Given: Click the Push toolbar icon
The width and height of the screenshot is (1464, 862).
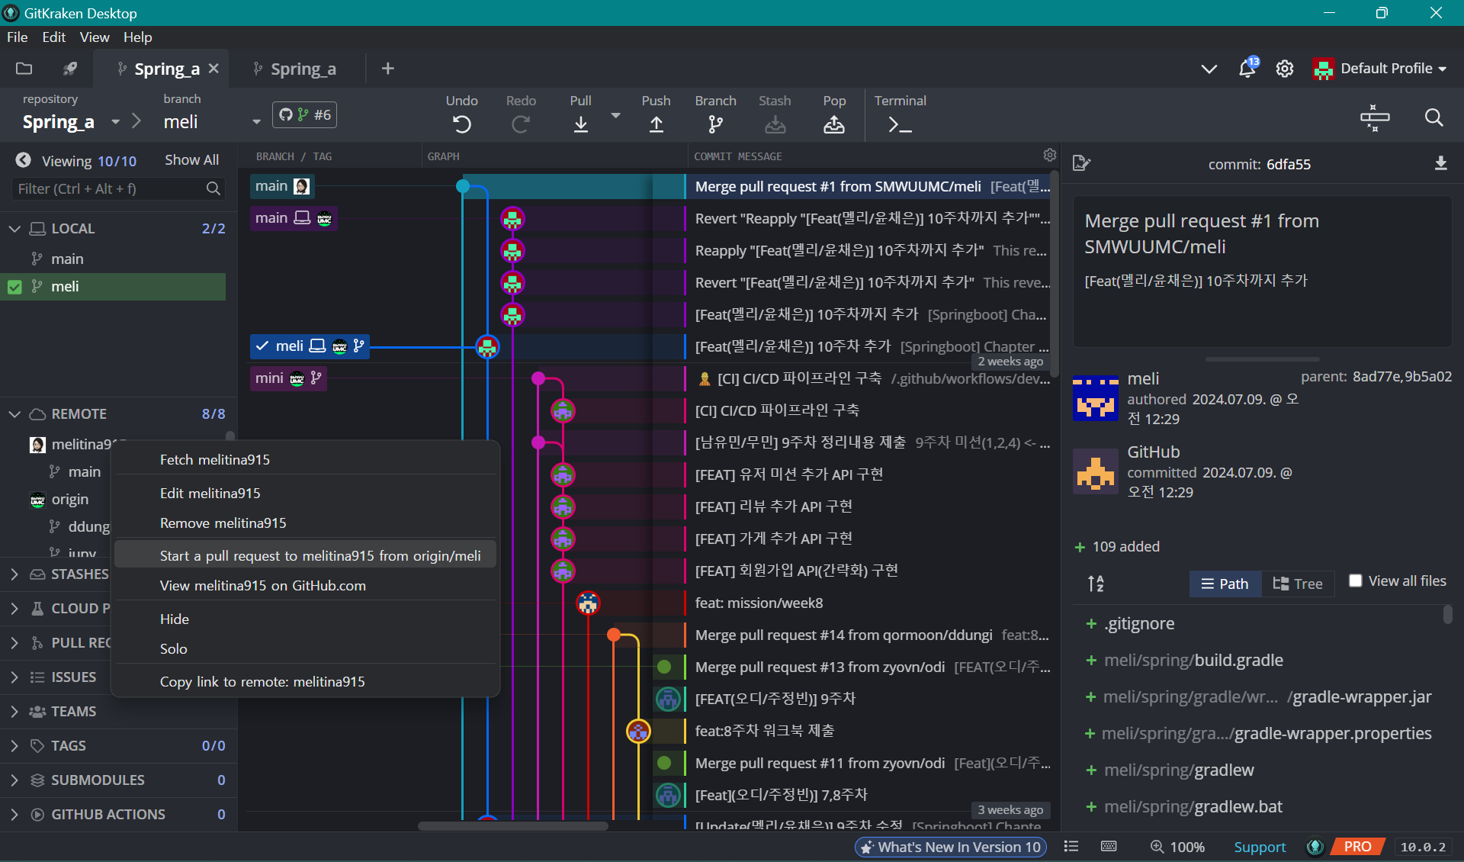Looking at the screenshot, I should pyautogui.click(x=656, y=124).
